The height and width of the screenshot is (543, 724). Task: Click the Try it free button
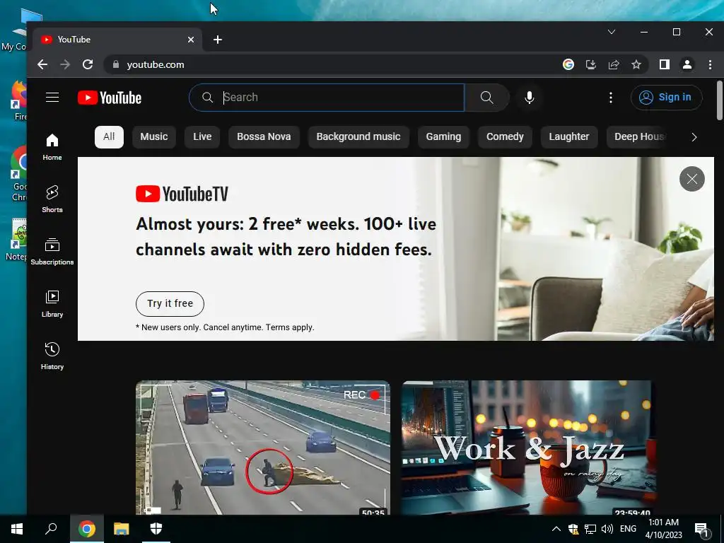click(170, 303)
